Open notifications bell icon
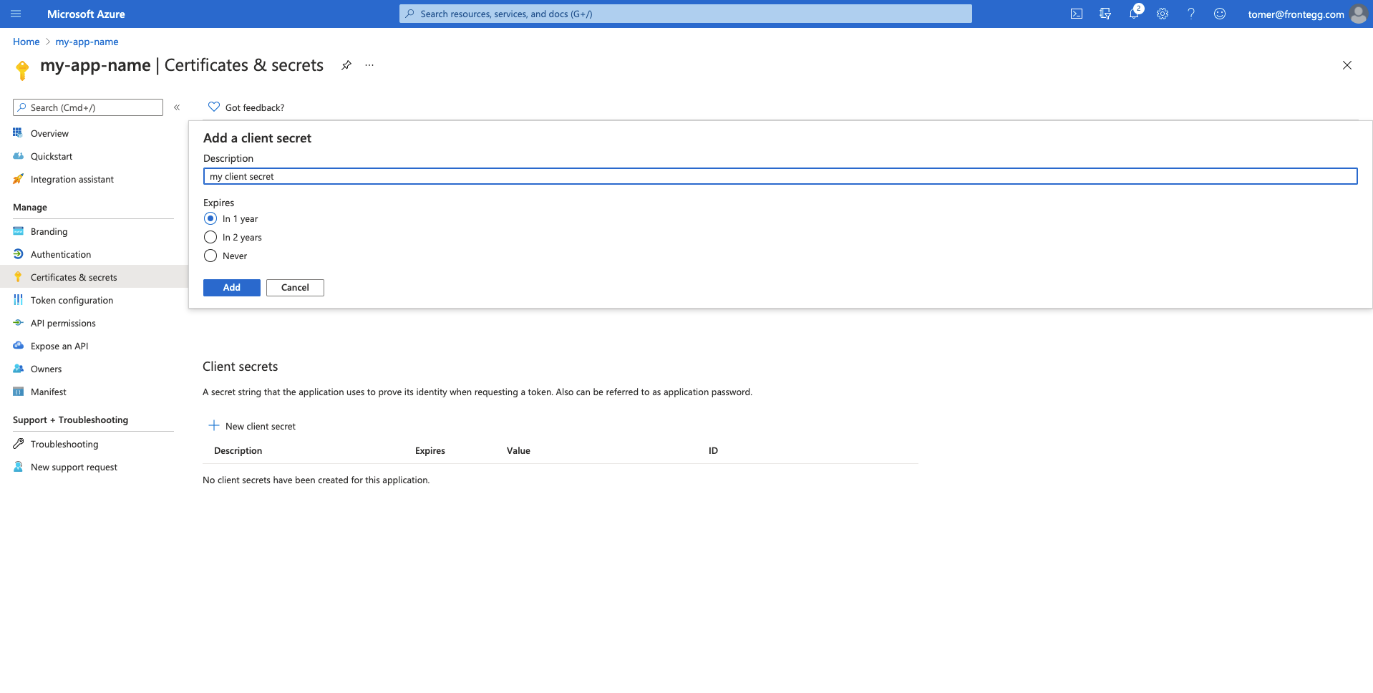1373x693 pixels. tap(1134, 14)
